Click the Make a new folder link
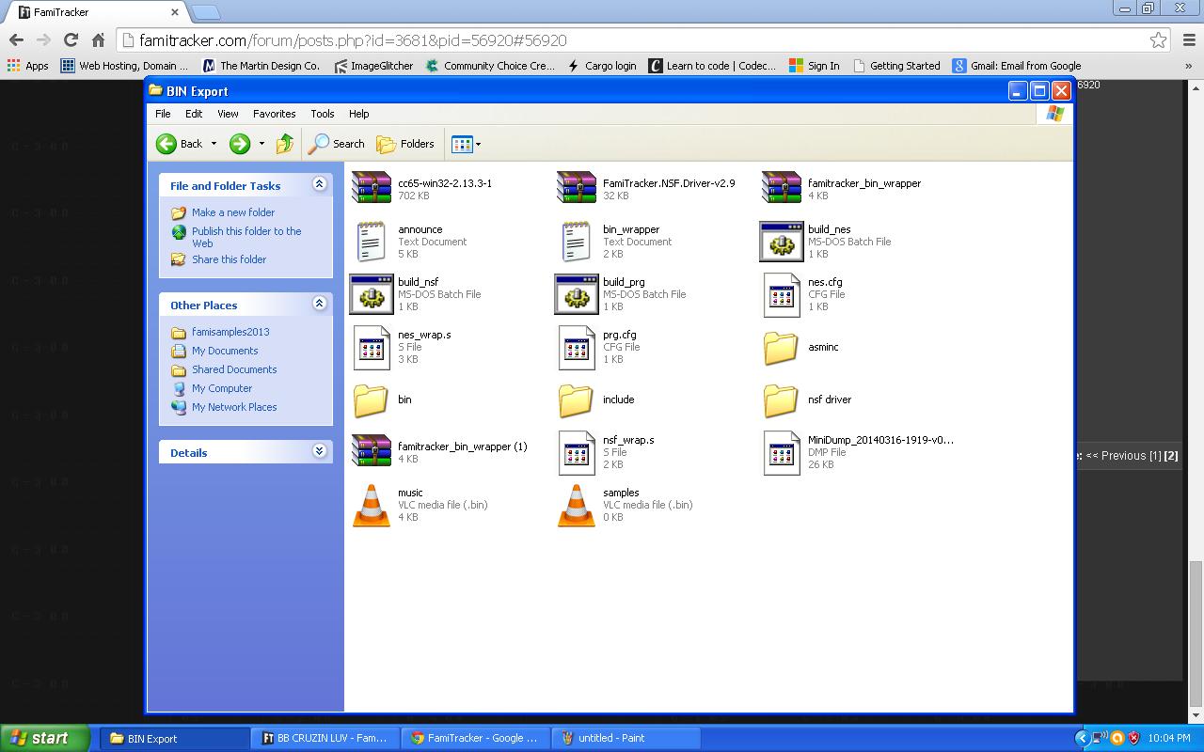Screen dimensions: 1204x752 point(233,212)
